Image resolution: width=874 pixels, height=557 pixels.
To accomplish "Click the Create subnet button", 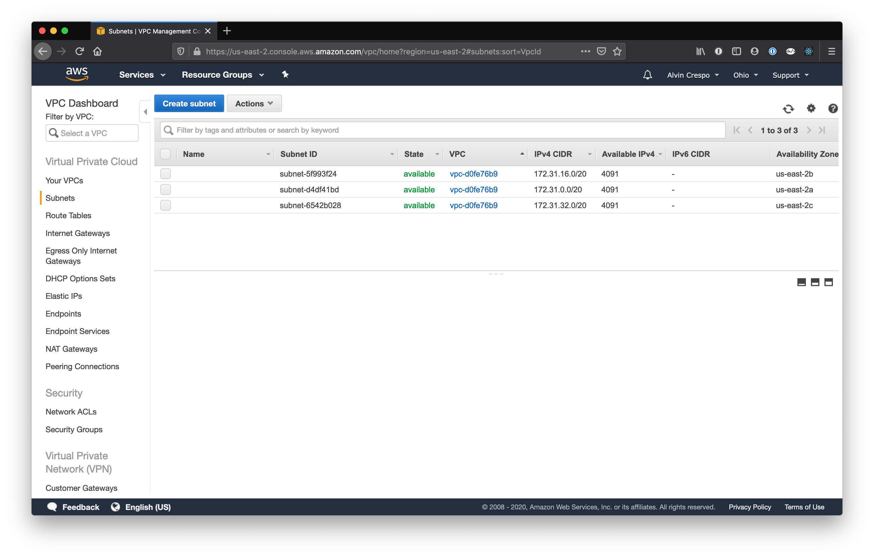I will [189, 103].
